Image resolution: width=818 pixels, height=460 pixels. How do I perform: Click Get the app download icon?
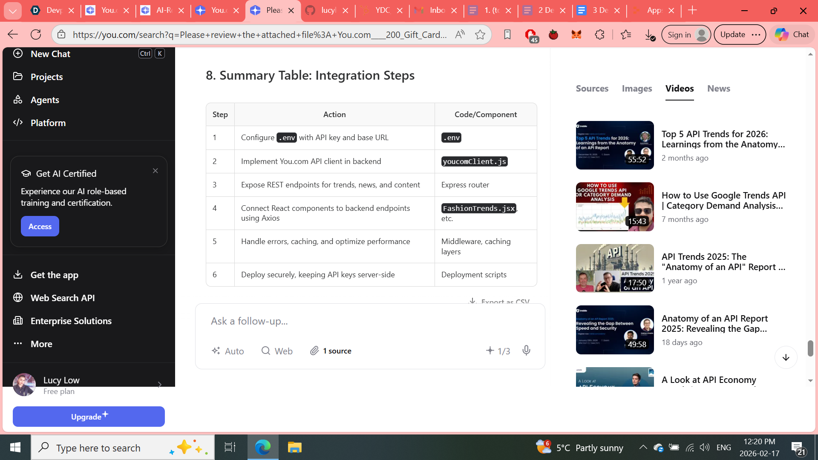[x=18, y=275]
